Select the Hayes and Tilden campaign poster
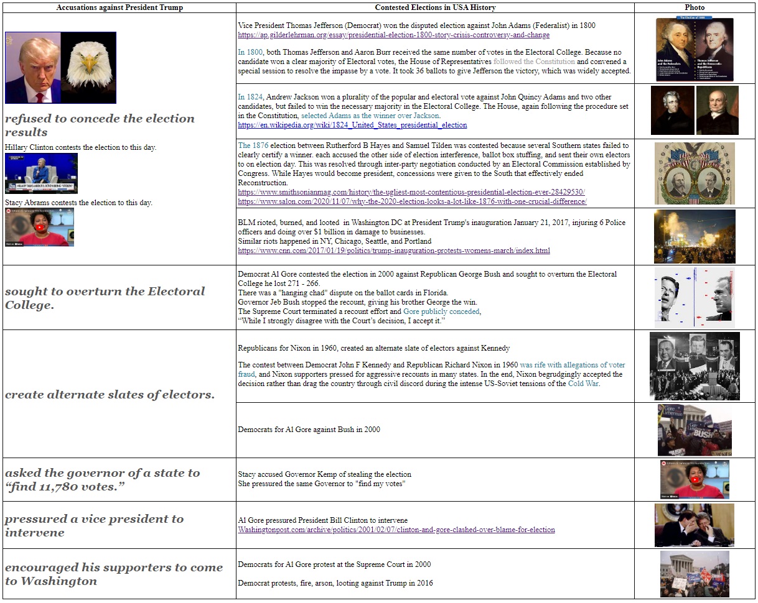 [x=694, y=173]
